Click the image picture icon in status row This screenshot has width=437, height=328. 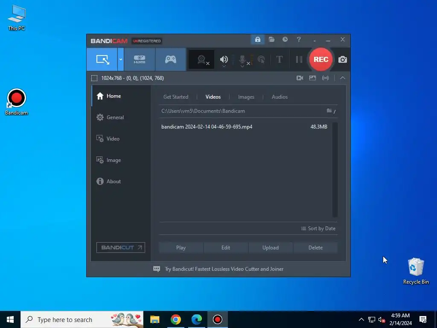pos(313,78)
